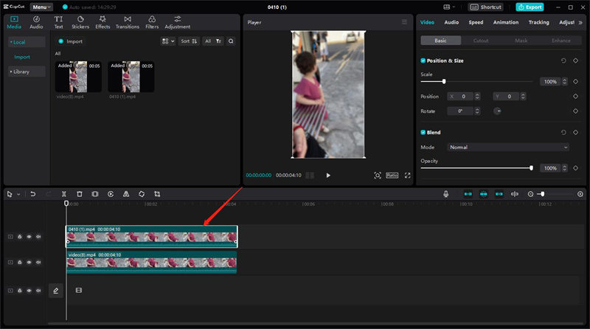590x329 pixels.
Task: Expand the Library tree item
Action: point(27,72)
